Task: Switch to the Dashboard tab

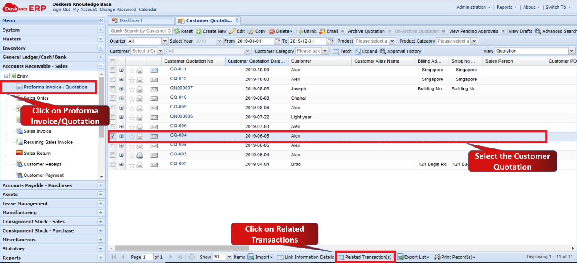Action: (141, 20)
